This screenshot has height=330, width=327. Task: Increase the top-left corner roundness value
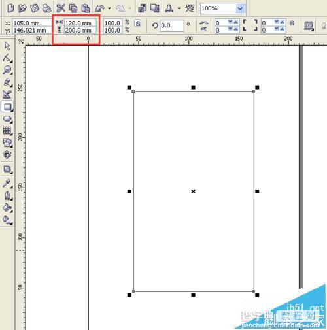click(x=235, y=22)
